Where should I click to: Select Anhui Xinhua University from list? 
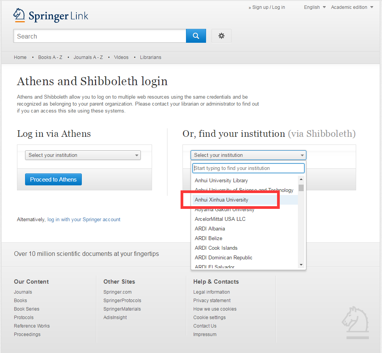click(221, 200)
